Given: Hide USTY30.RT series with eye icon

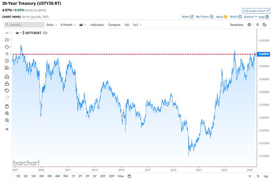Looking at the screenshot, I should [17, 33].
